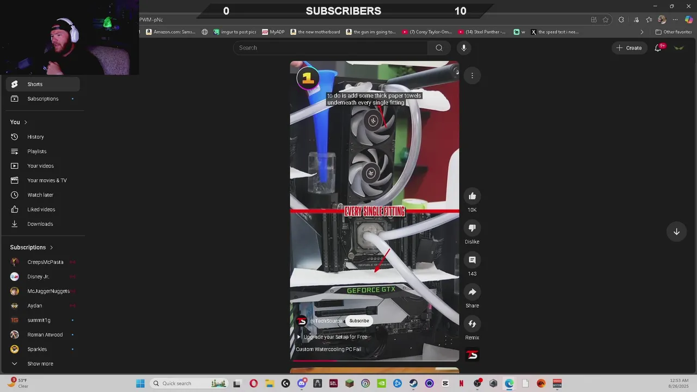The width and height of the screenshot is (697, 392).
Task: Open 'Upgrade your Setup for Free' link
Action: (332, 337)
